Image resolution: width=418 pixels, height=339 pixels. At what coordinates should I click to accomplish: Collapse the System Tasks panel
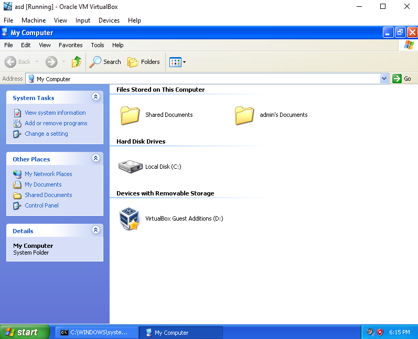point(95,97)
